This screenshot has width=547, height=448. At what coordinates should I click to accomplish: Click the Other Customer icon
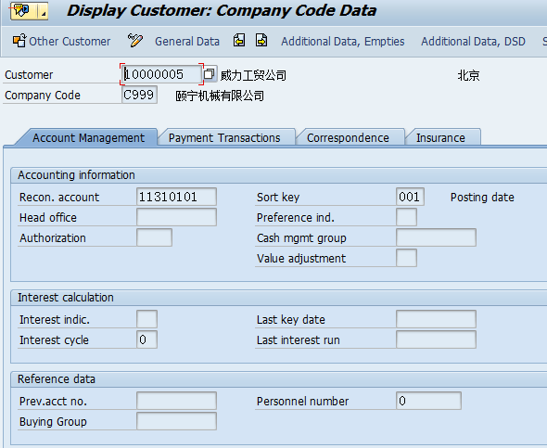coord(19,41)
